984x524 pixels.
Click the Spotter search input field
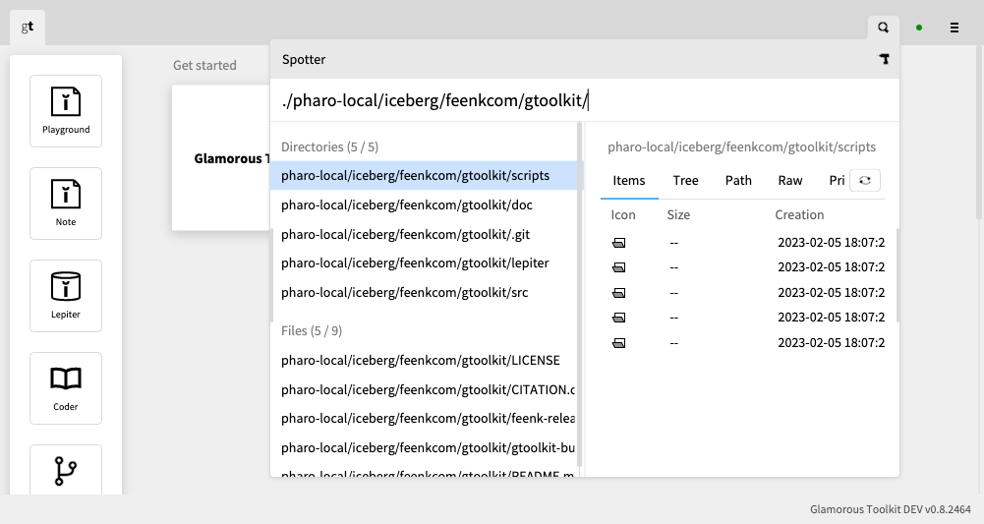coord(585,100)
